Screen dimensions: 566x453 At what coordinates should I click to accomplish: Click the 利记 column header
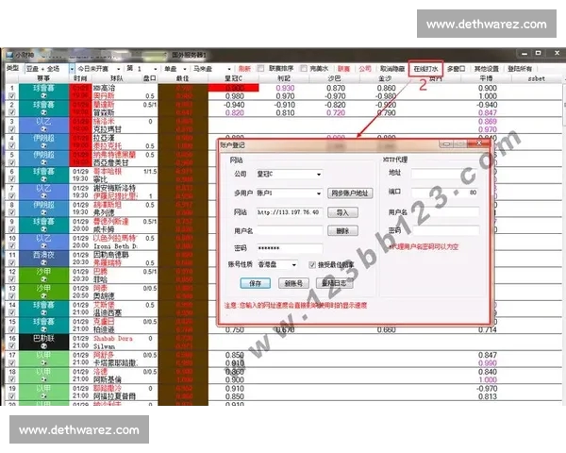point(284,78)
